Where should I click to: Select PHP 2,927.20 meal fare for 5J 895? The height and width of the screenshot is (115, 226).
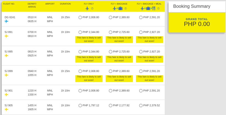pyautogui.click(x=141, y=52)
